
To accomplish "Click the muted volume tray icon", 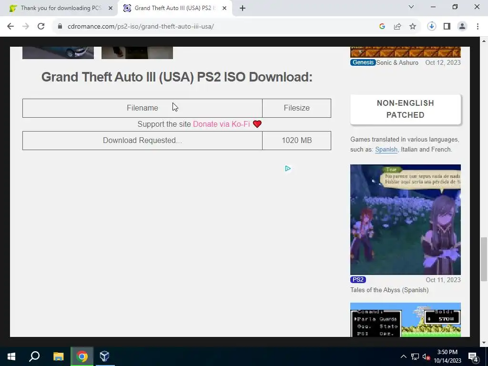I will [x=426, y=356].
